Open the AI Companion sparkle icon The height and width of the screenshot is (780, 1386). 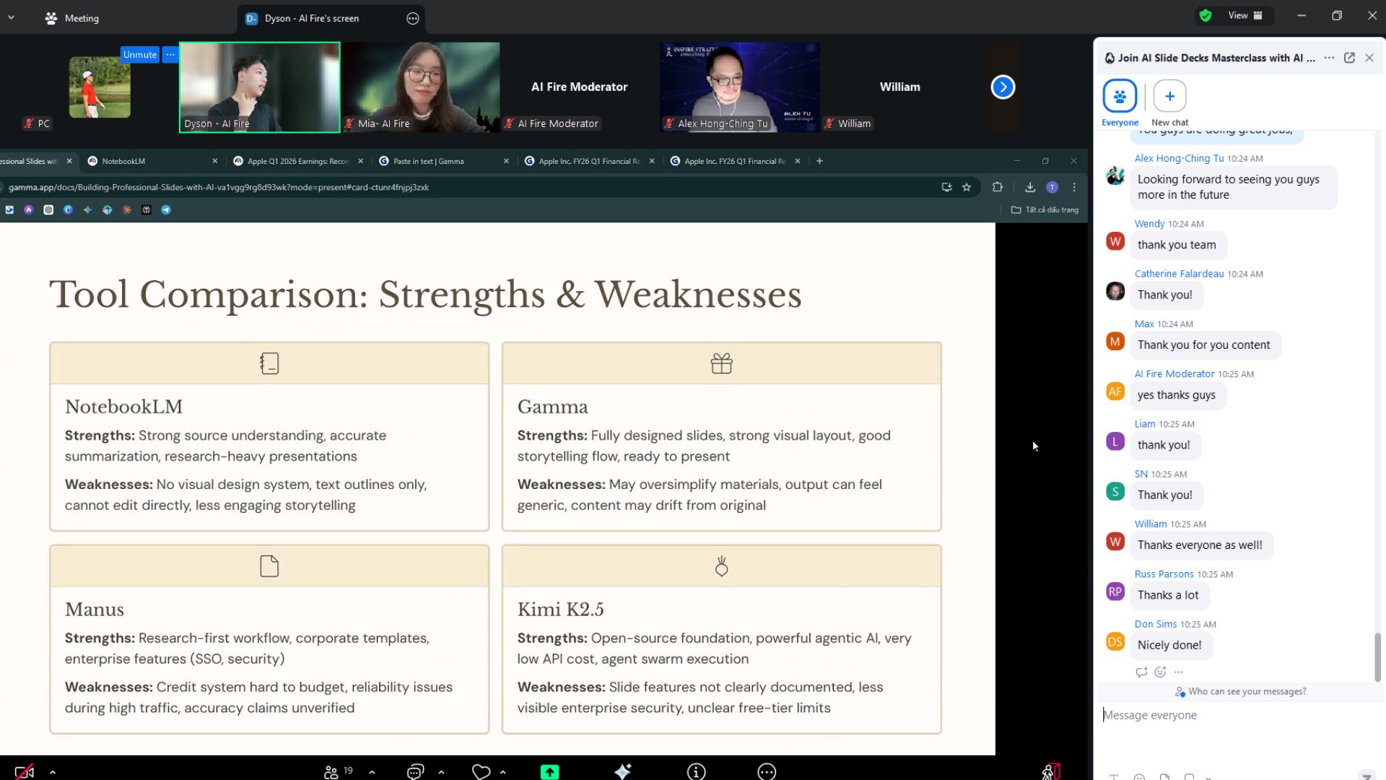pos(622,771)
